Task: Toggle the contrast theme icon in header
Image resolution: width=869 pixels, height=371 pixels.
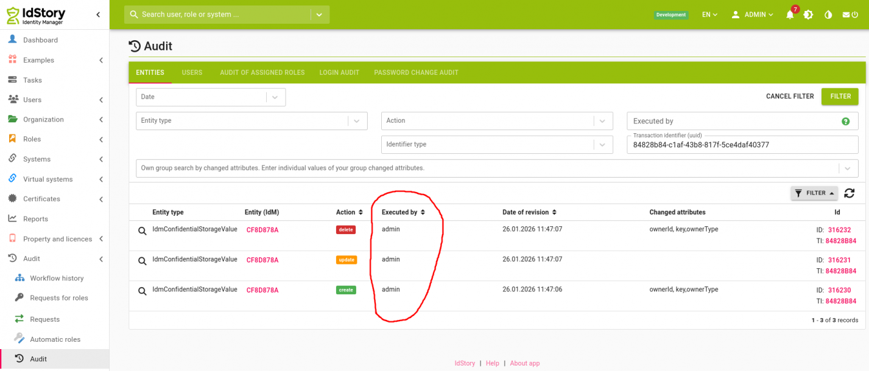Action: click(828, 15)
